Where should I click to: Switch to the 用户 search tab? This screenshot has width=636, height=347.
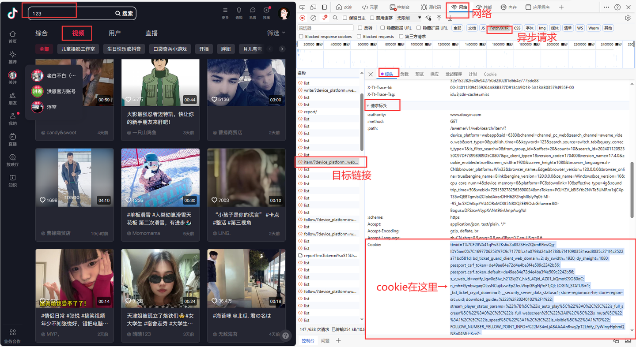tap(114, 33)
